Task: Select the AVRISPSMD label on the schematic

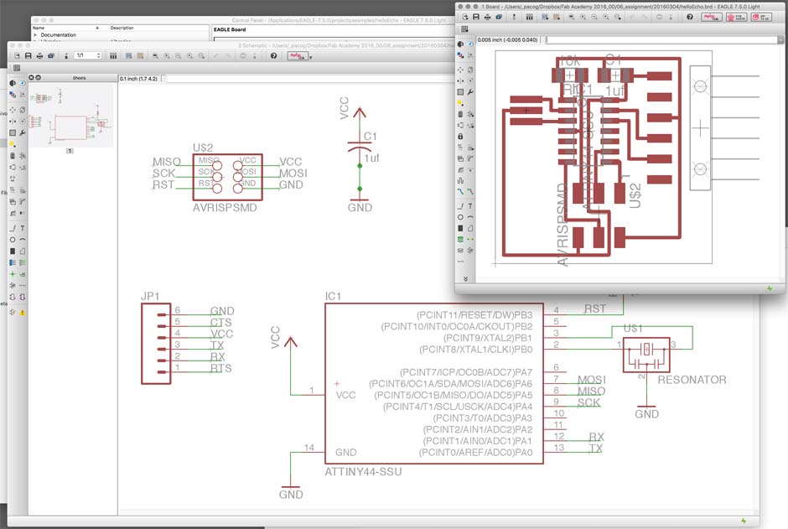Action: (225, 207)
